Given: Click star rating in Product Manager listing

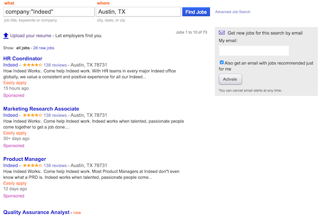Looking at the screenshot, I should coord(32,166).
